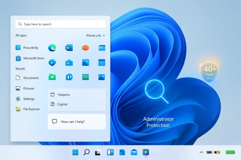Screen dimensions: 241x160
Task: Open the Calendar grid app icon
Action: 102,62
